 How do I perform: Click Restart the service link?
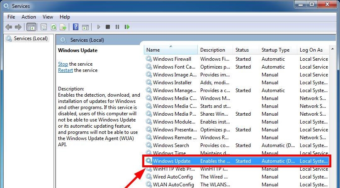point(66,70)
